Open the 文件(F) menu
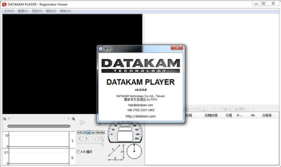Screen dimensions: 281x167 [9, 11]
